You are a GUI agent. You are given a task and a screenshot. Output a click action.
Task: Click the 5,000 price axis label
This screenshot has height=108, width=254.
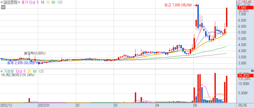pyautogui.click(x=242, y=39)
